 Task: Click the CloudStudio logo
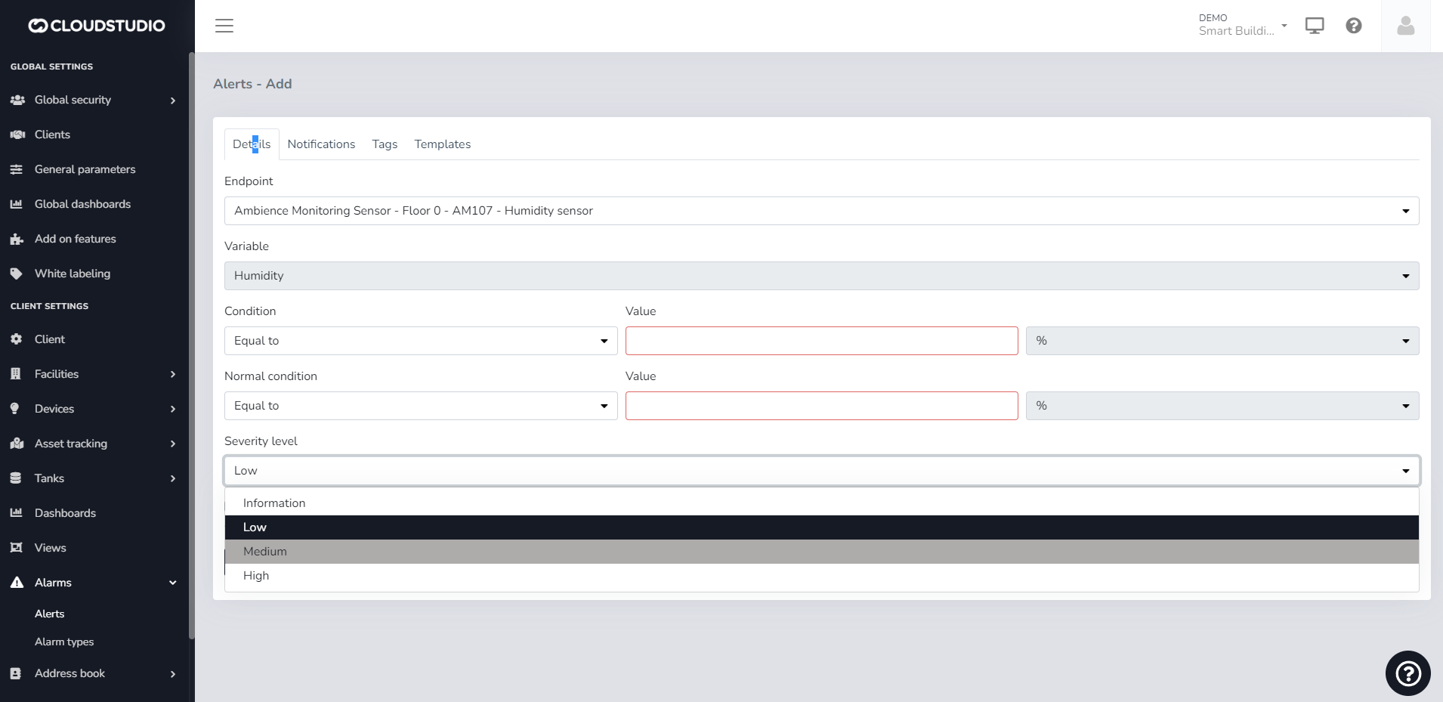[x=97, y=26]
